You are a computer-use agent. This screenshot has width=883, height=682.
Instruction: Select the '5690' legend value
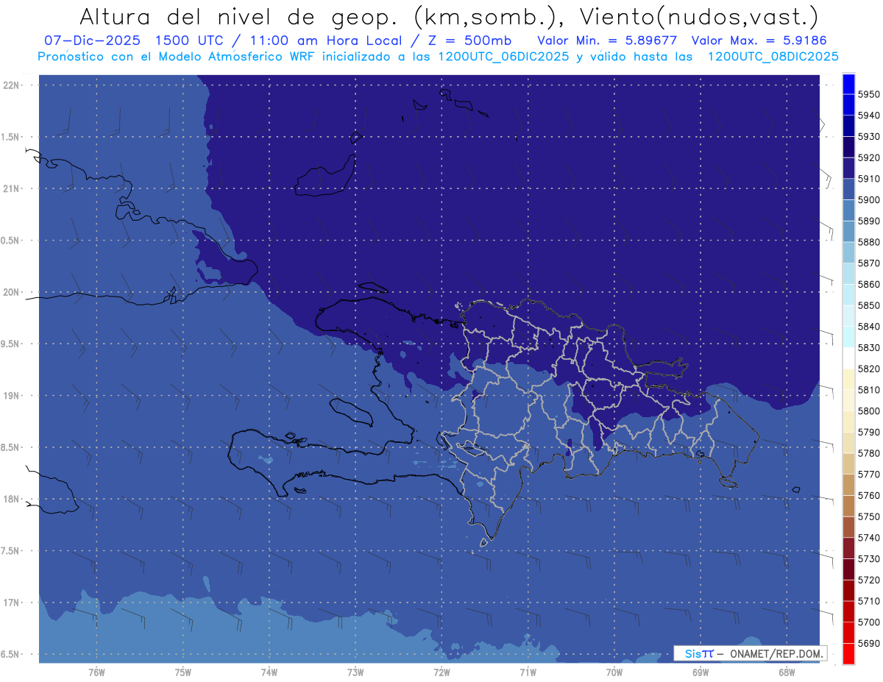pyautogui.click(x=868, y=643)
